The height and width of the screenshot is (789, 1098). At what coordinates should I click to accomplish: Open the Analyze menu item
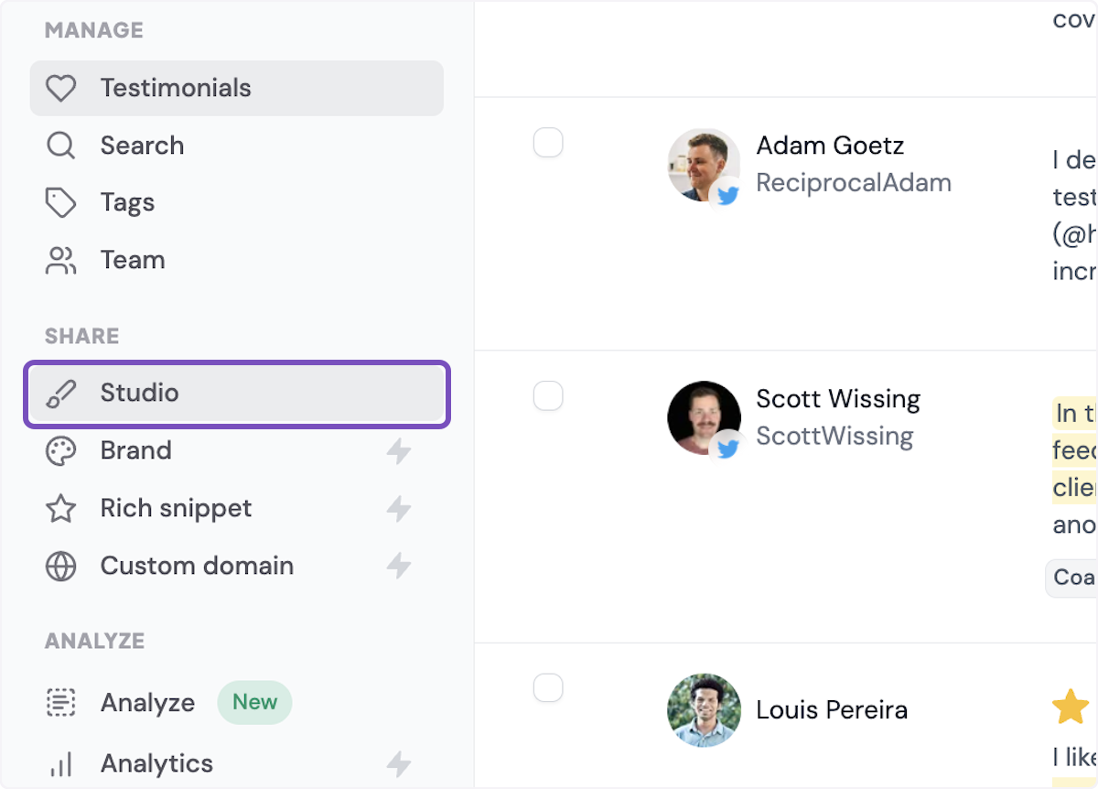[x=147, y=703]
